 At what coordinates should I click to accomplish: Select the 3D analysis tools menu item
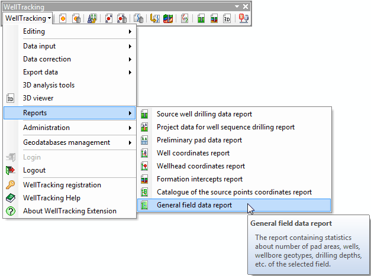[70, 85]
